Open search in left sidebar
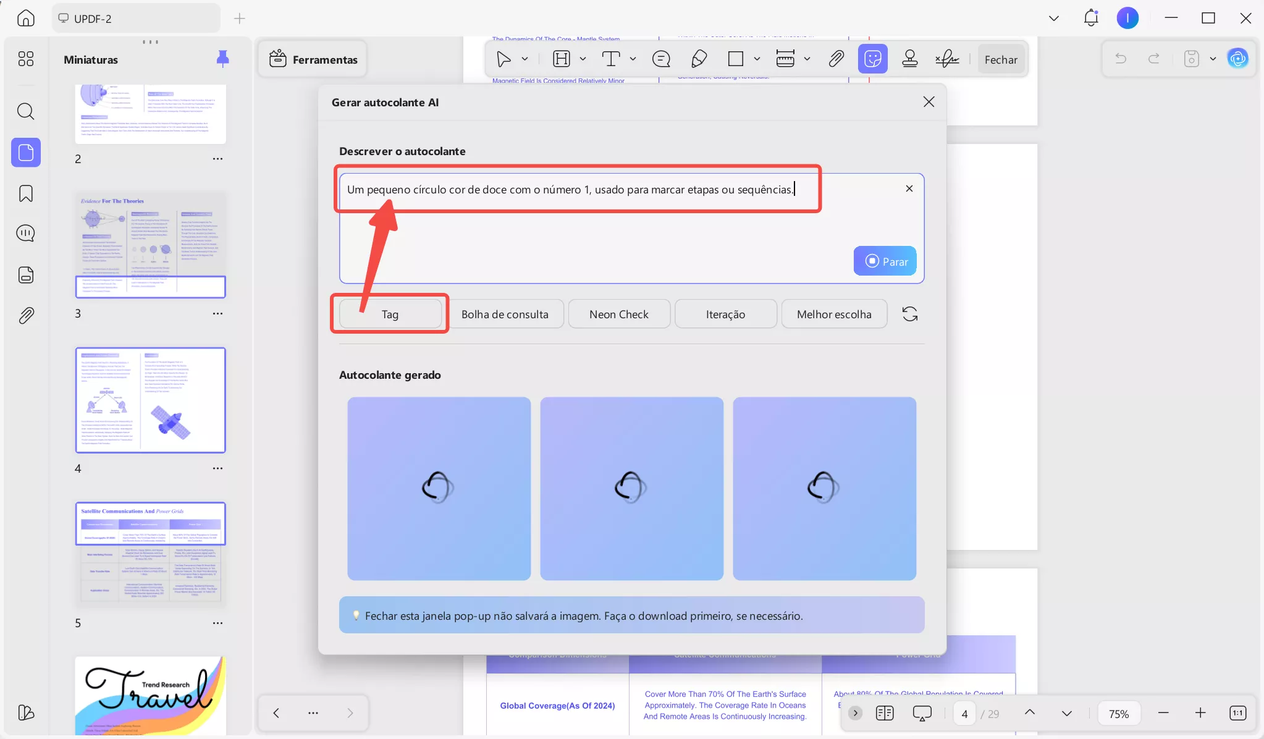Screen dimensions: 1264x739 coord(26,112)
